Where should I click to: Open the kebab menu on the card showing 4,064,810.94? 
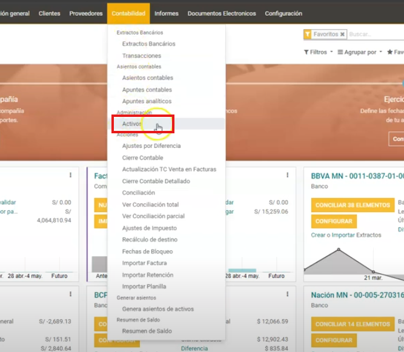coord(70,175)
